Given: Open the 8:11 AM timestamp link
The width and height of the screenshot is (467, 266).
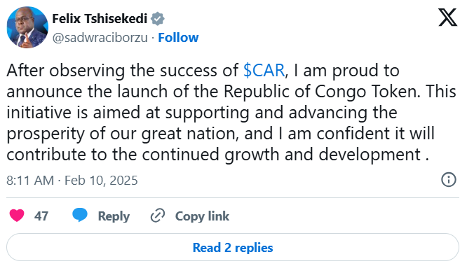Looking at the screenshot, I should pos(30,181).
